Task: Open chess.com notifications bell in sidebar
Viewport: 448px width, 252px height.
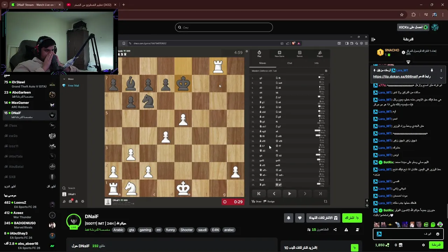Action: 77,201
